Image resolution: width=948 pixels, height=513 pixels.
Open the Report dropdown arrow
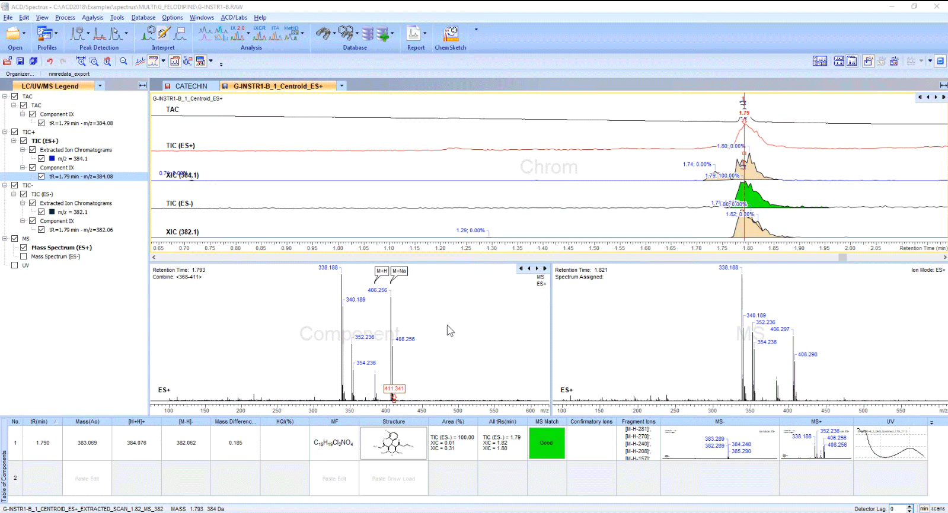(x=425, y=34)
